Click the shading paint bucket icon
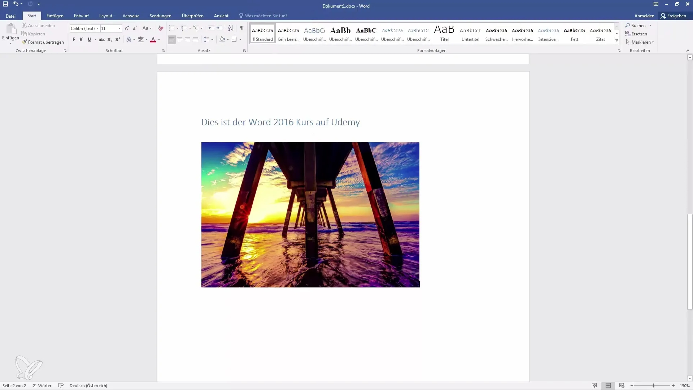 (x=222, y=39)
